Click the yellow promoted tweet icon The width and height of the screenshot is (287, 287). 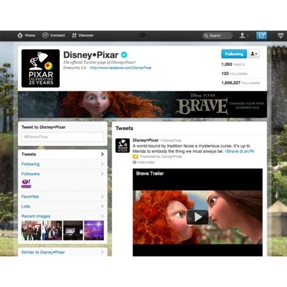(x=135, y=157)
